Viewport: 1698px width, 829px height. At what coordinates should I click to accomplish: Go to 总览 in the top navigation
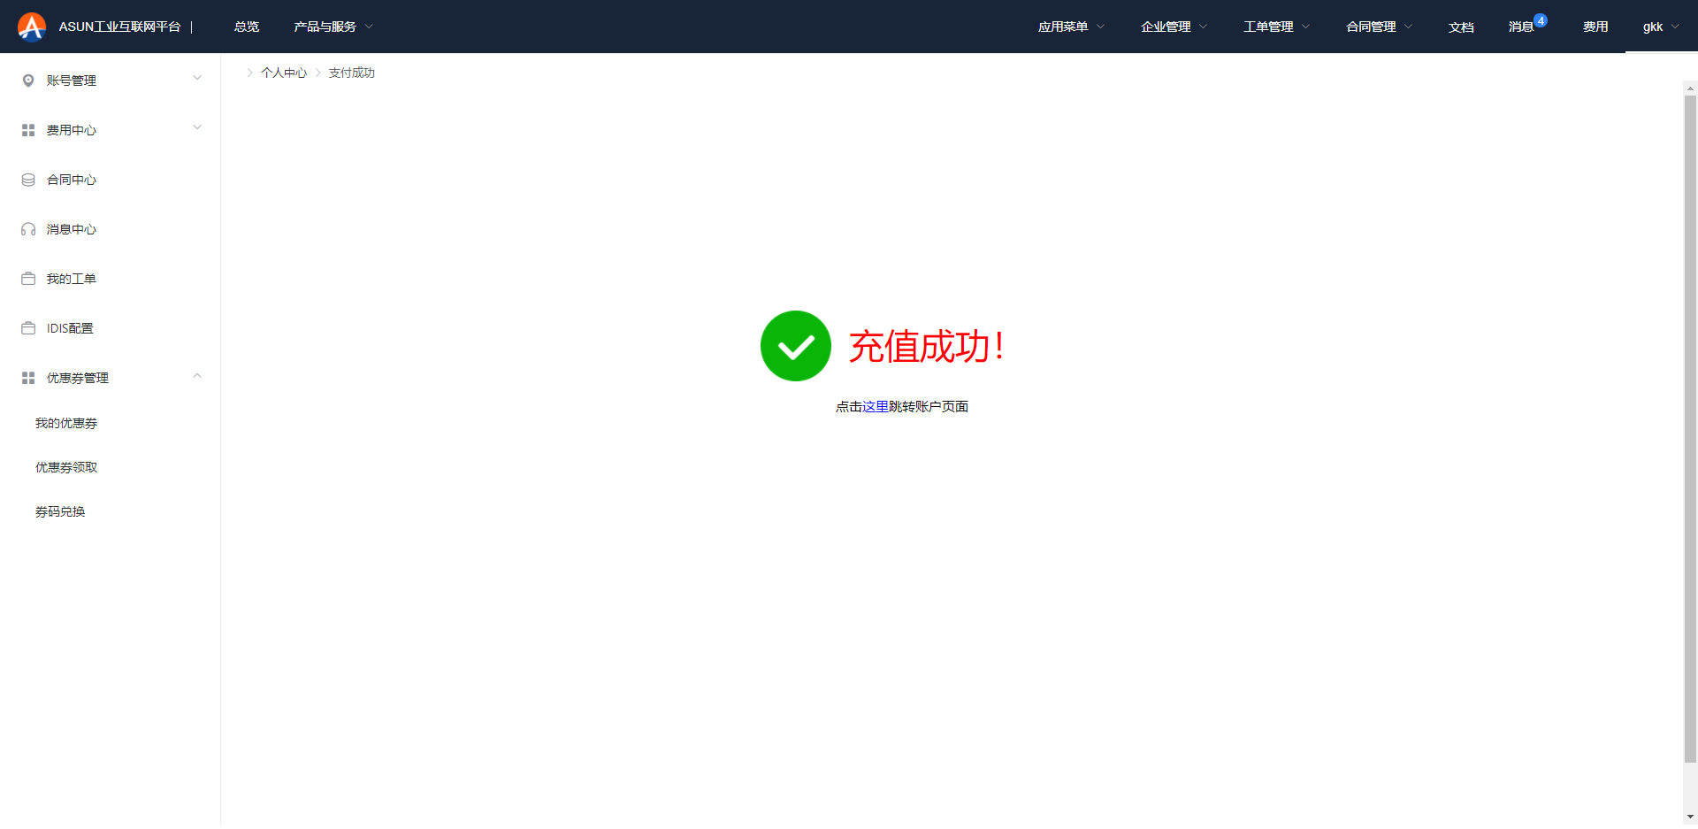point(247,27)
